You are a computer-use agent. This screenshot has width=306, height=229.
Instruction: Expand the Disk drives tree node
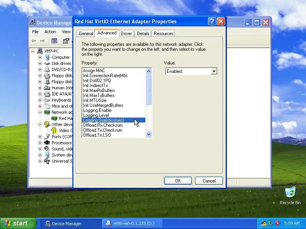tap(40, 63)
